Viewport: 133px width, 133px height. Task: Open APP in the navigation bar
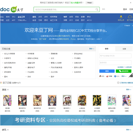click(x=14, y=20)
